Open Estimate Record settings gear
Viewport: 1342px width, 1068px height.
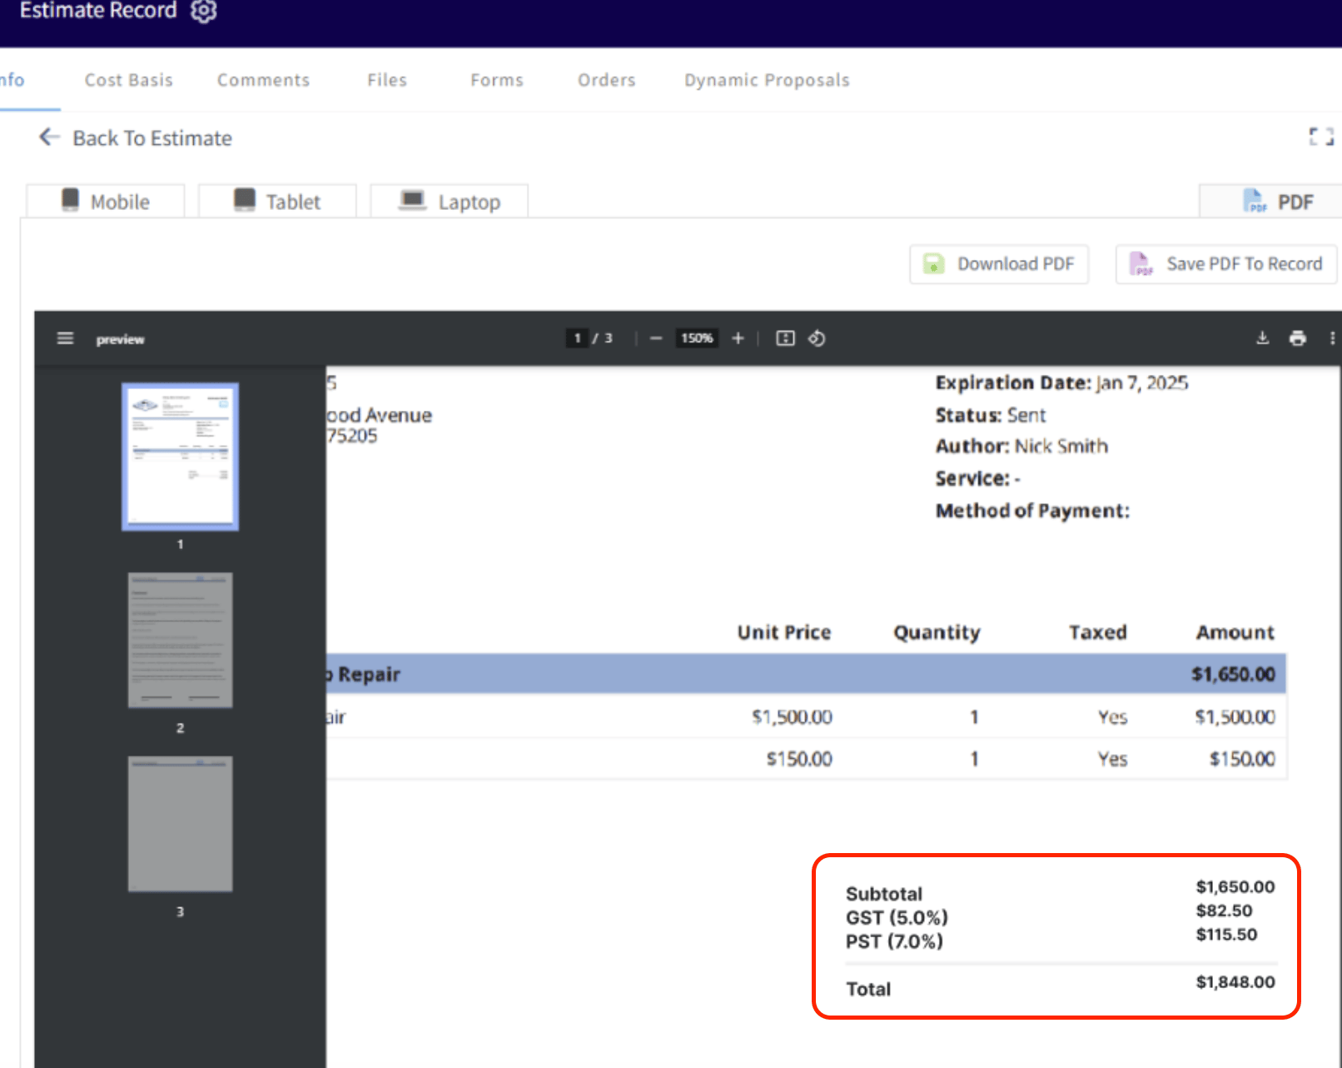tap(204, 11)
